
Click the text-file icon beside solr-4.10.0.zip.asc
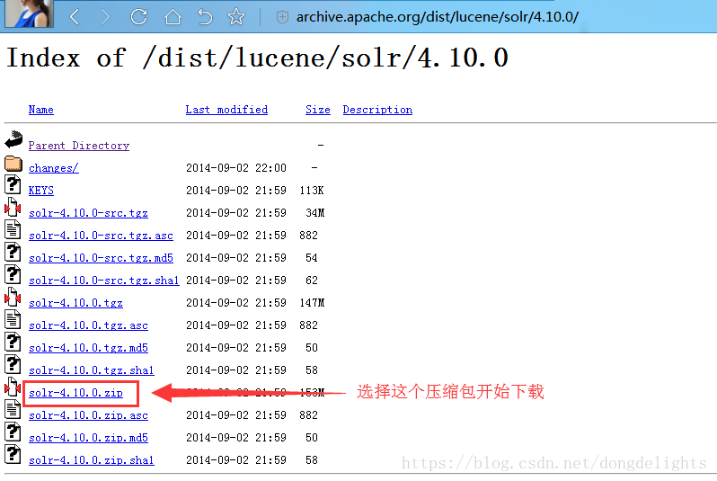[13, 409]
